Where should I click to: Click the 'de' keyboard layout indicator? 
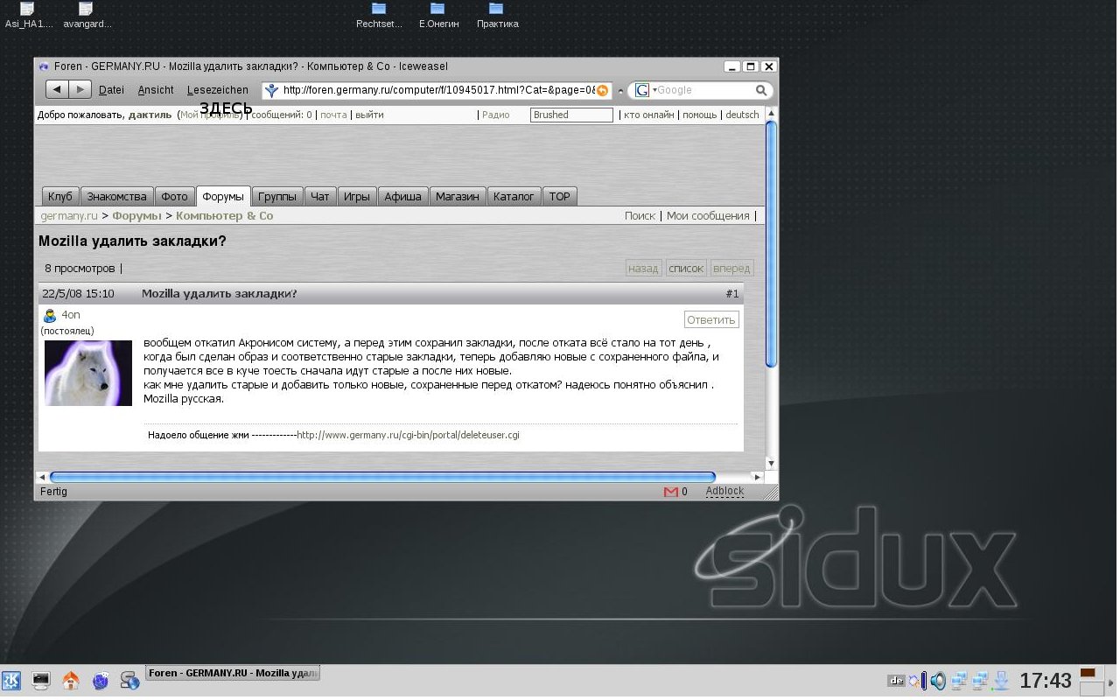tap(896, 680)
